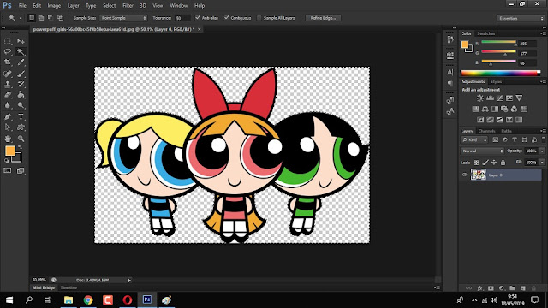This screenshot has height=308, width=548.
Task: Toggle lock position
Action: pos(494,163)
